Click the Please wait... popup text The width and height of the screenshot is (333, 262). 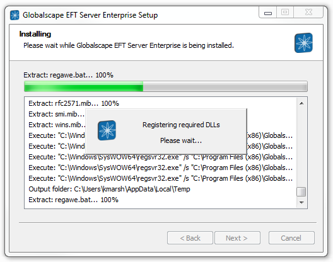coord(181,140)
